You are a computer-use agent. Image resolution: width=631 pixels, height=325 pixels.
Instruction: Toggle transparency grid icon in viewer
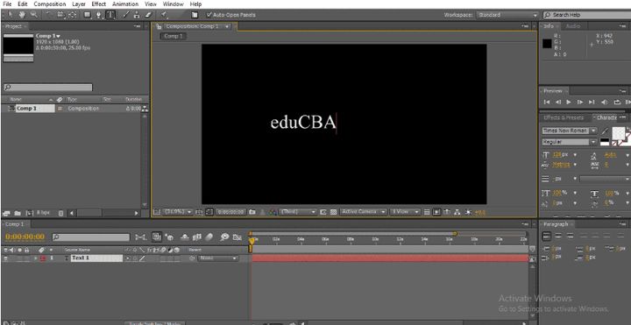tap(333, 212)
